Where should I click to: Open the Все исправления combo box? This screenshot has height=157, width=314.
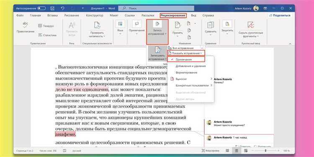tap(185, 48)
